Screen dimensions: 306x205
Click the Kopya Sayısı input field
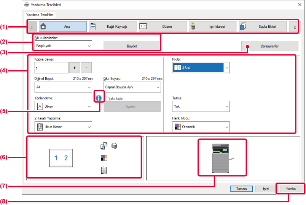tap(51, 68)
